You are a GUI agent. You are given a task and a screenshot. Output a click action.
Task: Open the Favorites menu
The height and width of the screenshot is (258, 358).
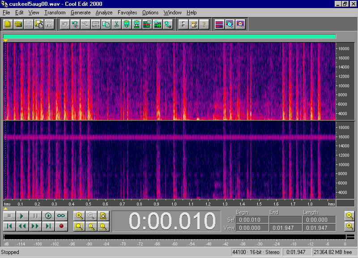coord(128,13)
